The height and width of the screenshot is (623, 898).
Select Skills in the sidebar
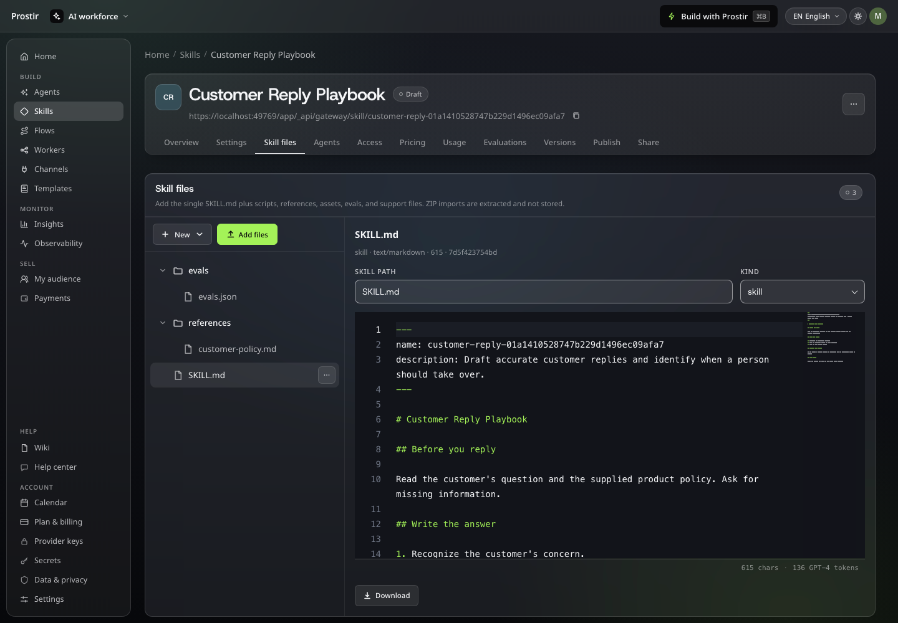click(69, 111)
